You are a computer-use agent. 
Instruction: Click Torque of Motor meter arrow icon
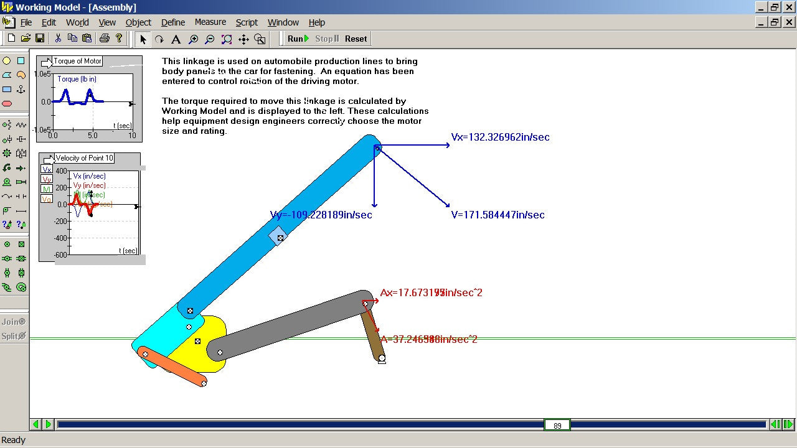47,62
